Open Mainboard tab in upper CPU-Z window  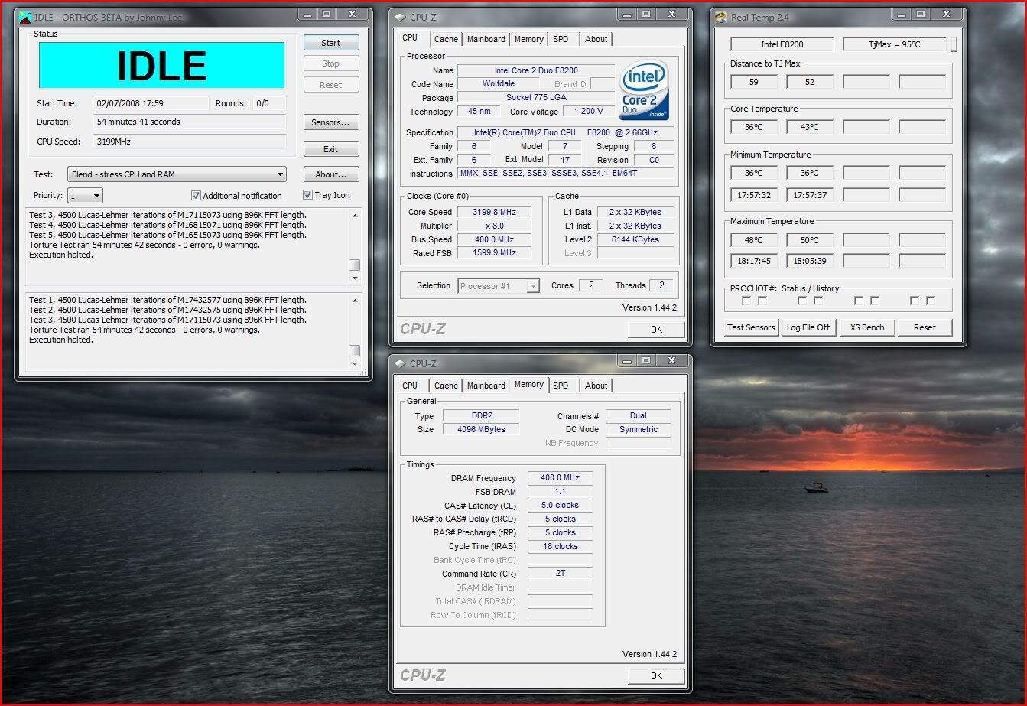[486, 39]
